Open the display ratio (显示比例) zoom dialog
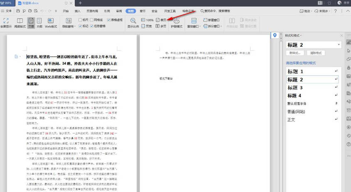351x192 pixels. click(133, 23)
